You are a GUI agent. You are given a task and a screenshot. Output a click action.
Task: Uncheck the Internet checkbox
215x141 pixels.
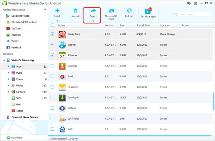[52, 45]
